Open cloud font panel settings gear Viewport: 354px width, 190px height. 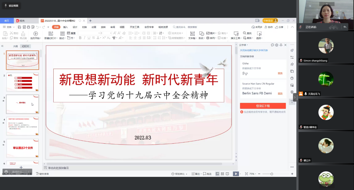(277, 45)
